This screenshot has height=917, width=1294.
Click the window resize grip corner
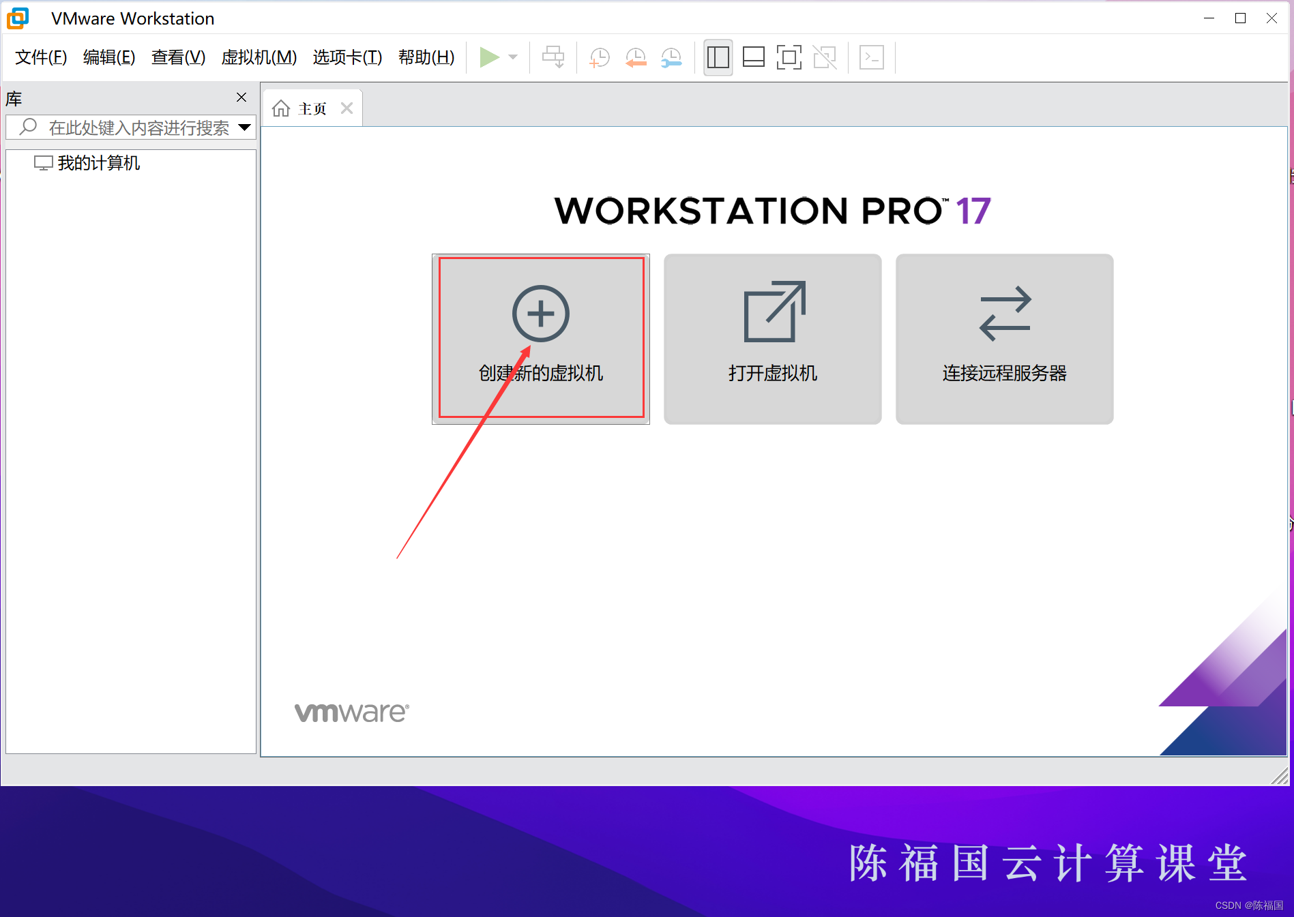[1280, 776]
